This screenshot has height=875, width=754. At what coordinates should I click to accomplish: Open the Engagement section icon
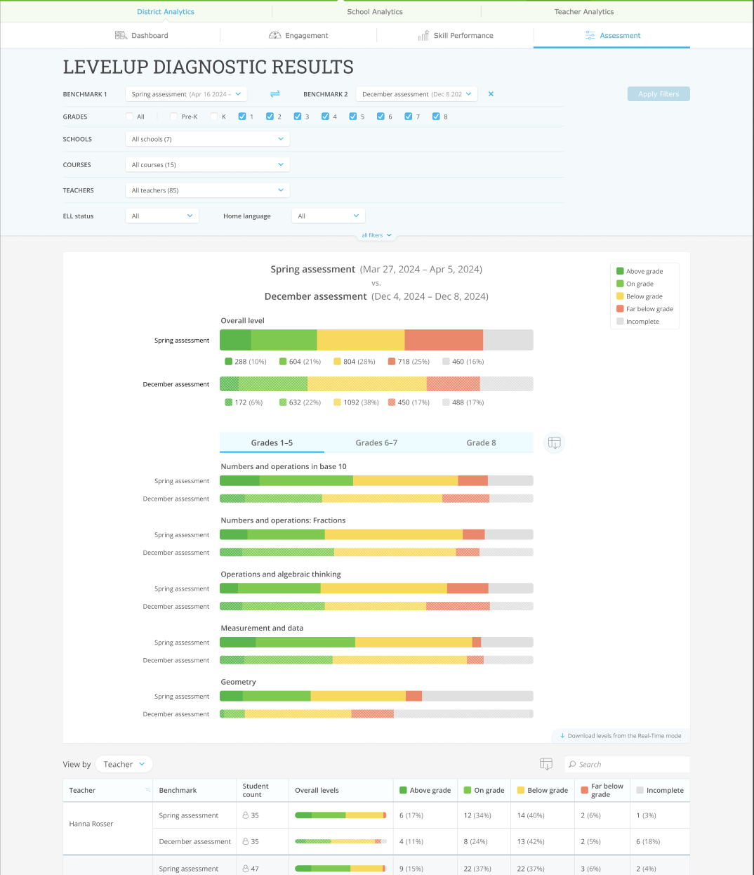point(275,35)
